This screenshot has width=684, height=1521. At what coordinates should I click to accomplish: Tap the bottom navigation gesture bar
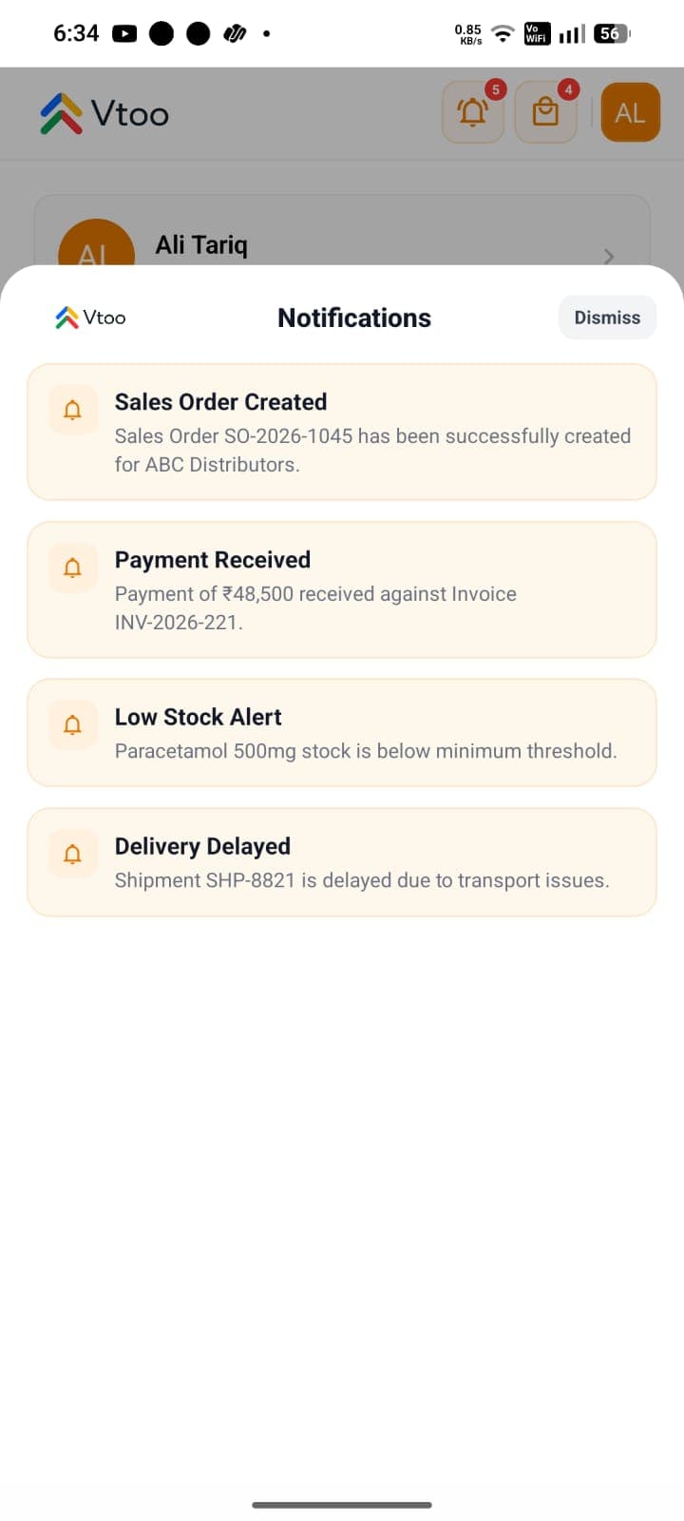[x=342, y=1505]
